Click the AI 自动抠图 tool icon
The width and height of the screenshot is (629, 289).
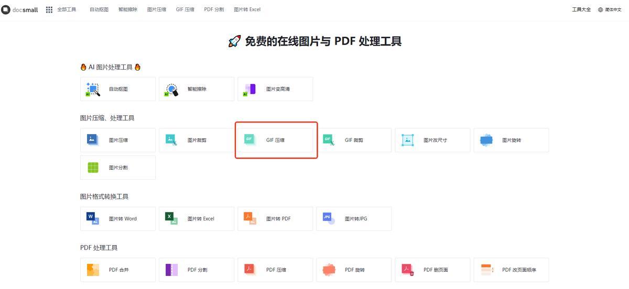[x=93, y=90]
